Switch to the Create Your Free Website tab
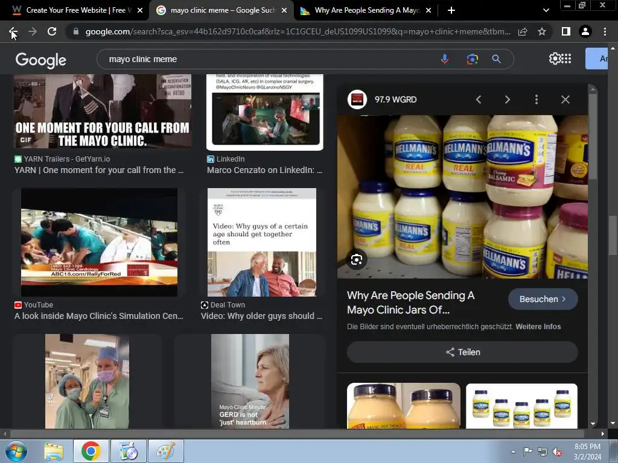The height and width of the screenshot is (463, 618). [x=76, y=10]
